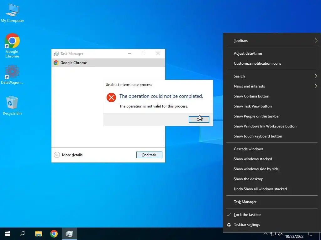
Task: Choose Cascade windows
Action: pos(272,149)
